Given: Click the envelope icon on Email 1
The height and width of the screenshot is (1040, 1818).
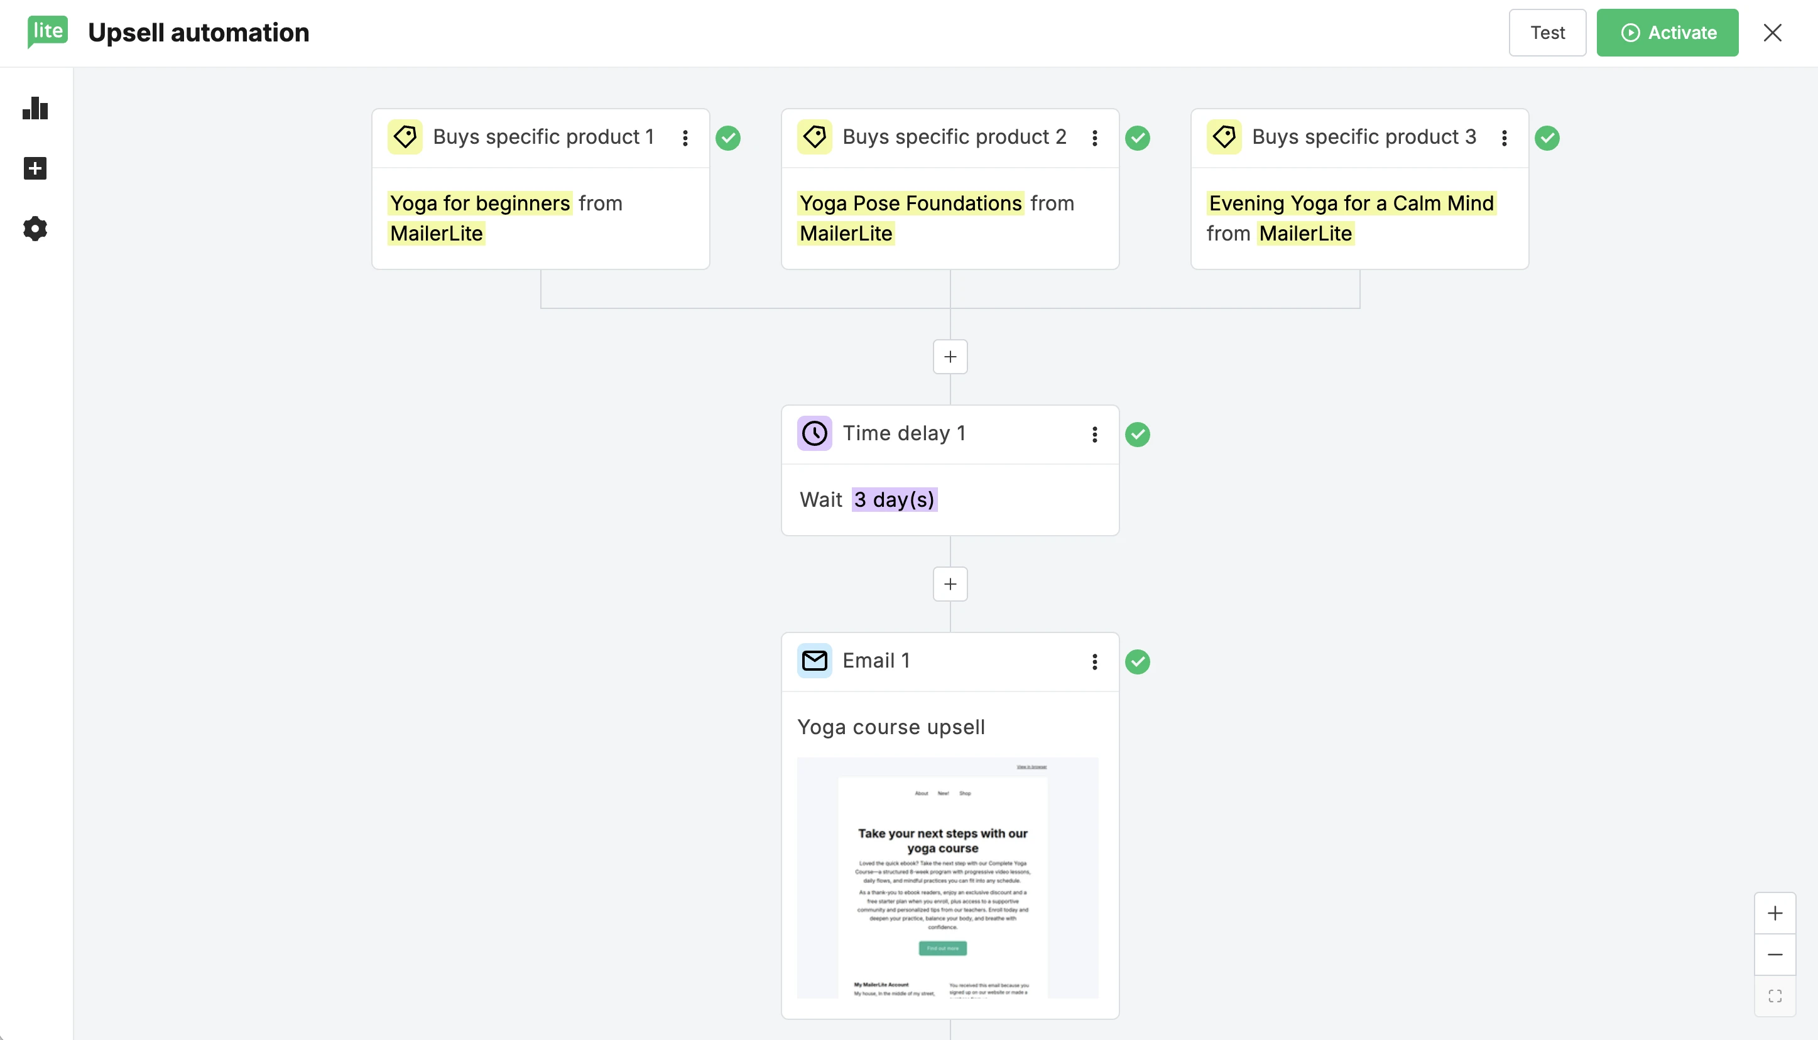Looking at the screenshot, I should [x=814, y=661].
